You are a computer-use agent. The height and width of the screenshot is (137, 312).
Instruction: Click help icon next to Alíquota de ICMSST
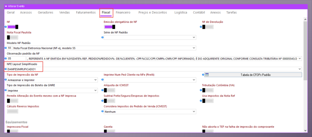103,90
